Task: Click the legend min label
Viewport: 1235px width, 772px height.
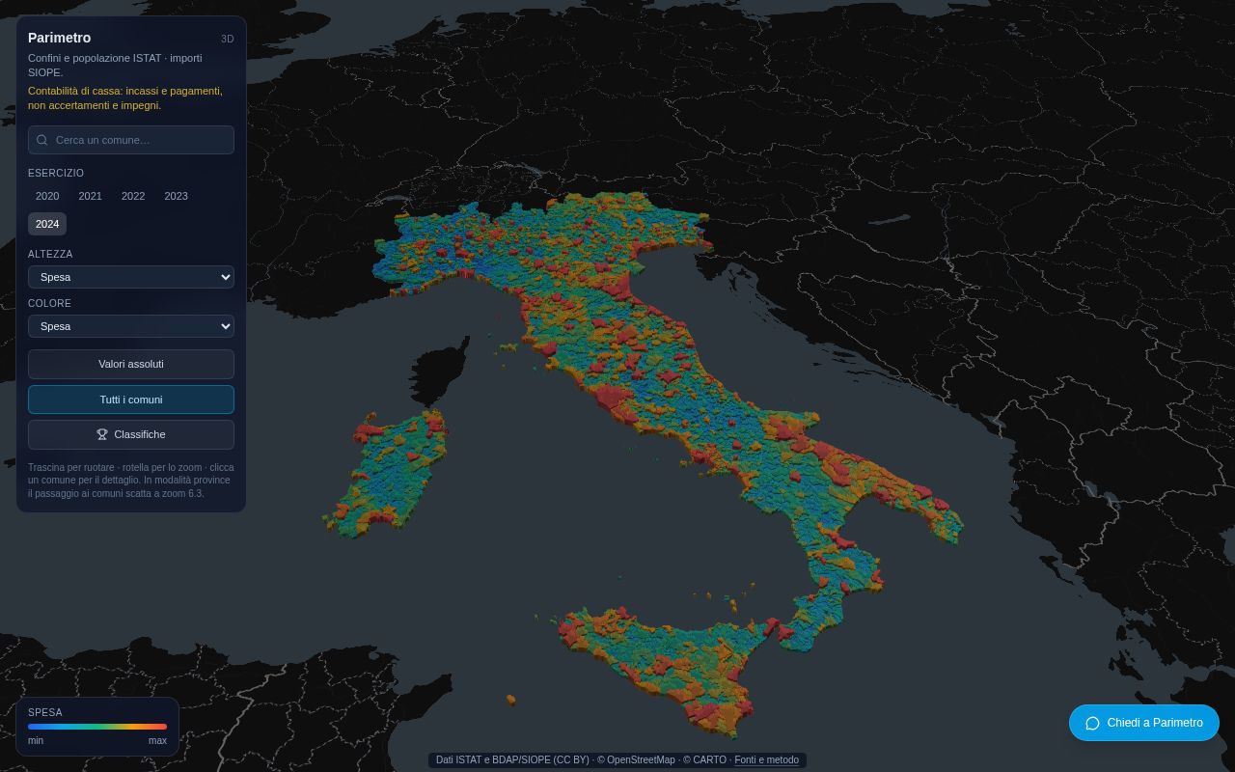Action: click(36, 741)
